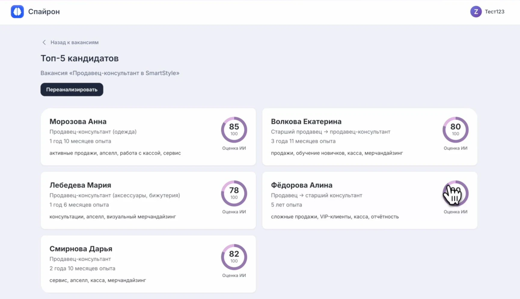
Task: Click the Переанализировать button
Action: click(72, 89)
